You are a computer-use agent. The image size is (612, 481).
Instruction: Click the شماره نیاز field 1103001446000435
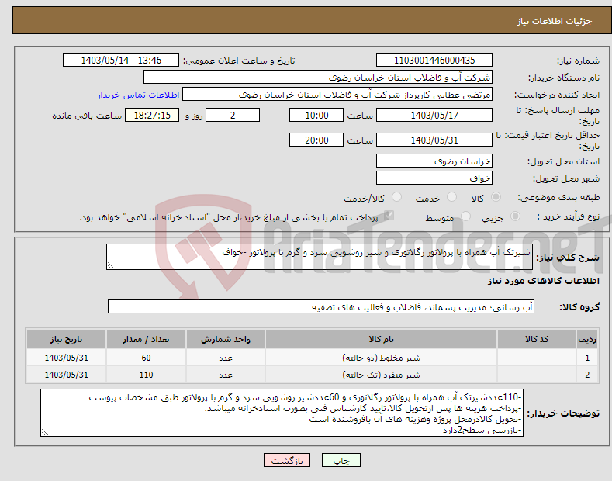click(x=434, y=61)
